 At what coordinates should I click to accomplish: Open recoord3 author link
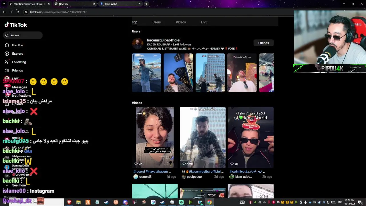pos(145,177)
